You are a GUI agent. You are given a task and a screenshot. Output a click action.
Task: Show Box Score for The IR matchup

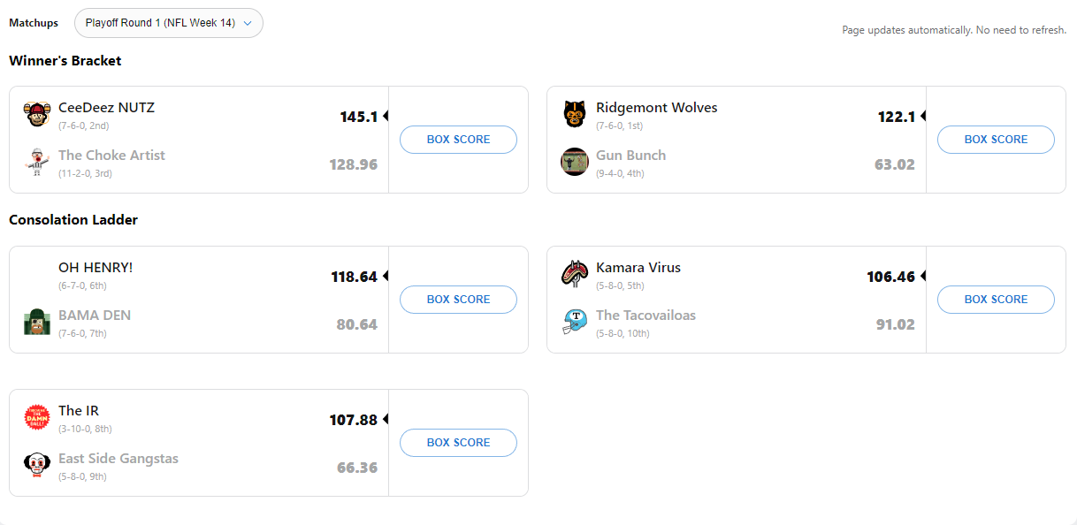coord(458,443)
